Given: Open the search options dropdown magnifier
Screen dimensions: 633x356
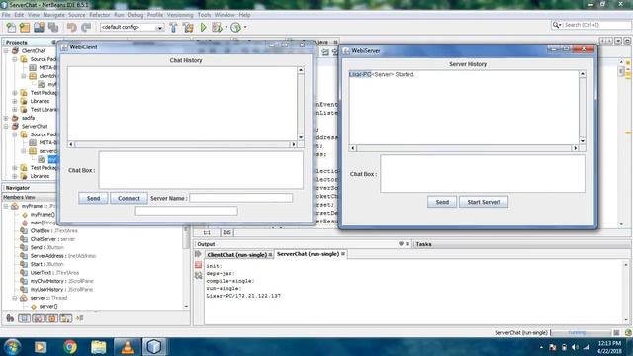Looking at the screenshot, I should [x=557, y=25].
